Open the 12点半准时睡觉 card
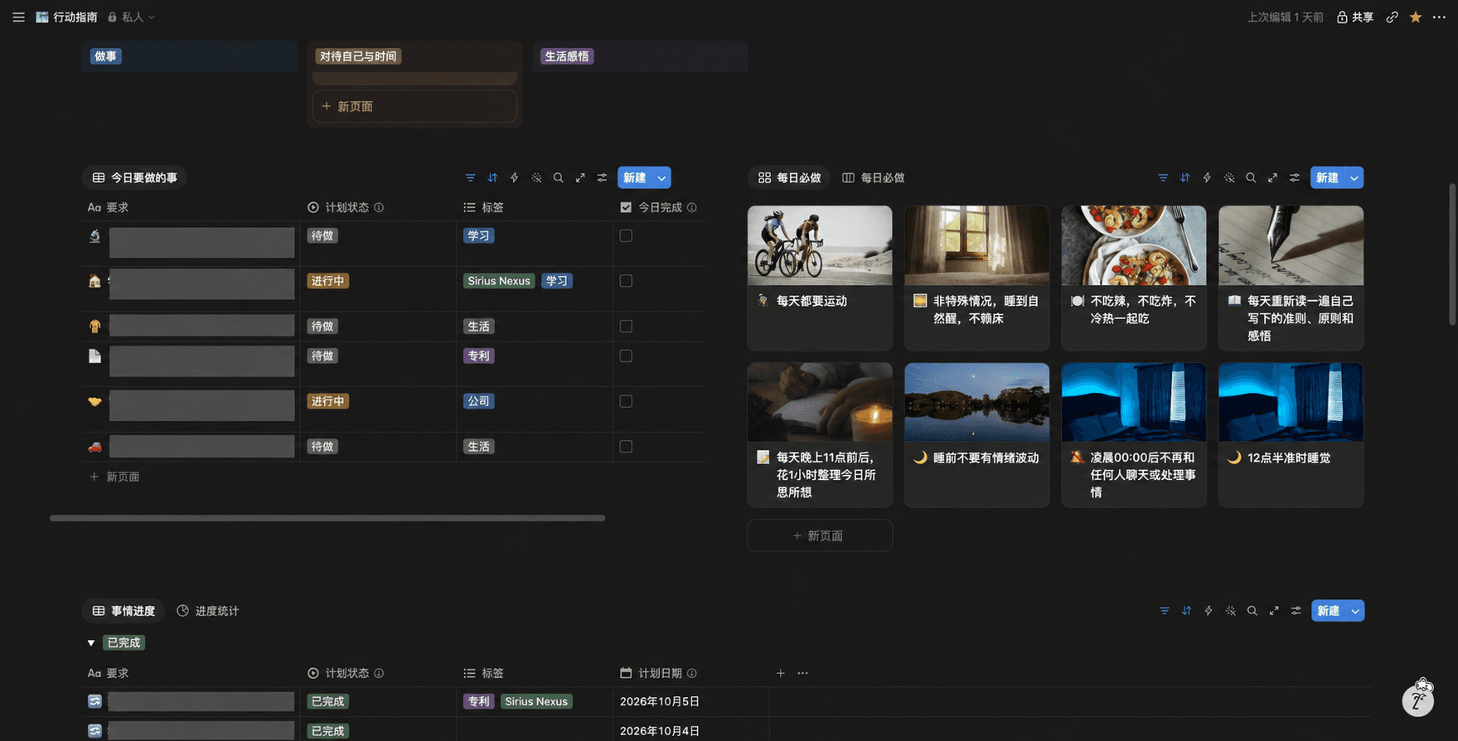The image size is (1458, 741). (x=1291, y=434)
